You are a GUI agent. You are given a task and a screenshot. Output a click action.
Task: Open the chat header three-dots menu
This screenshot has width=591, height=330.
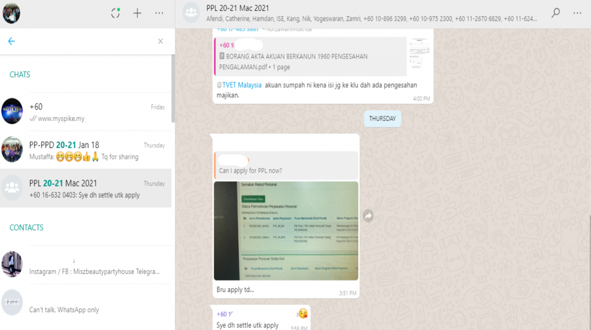point(577,13)
